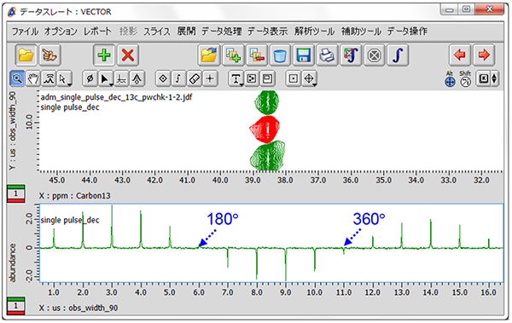Screen dimensions: 512x323
Task: Go back with red left arrow
Action: (460, 55)
